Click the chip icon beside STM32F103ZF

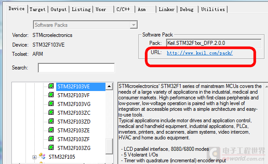(51, 138)
